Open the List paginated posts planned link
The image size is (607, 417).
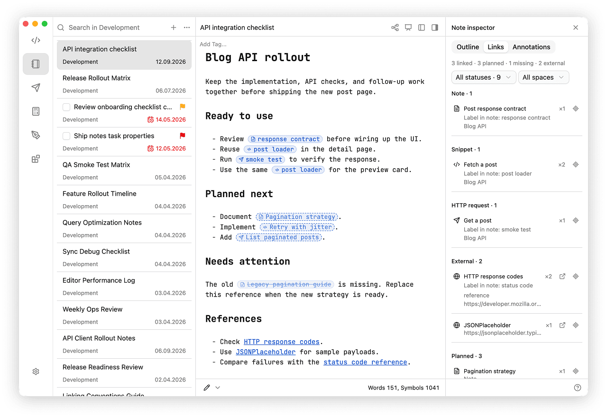click(279, 237)
